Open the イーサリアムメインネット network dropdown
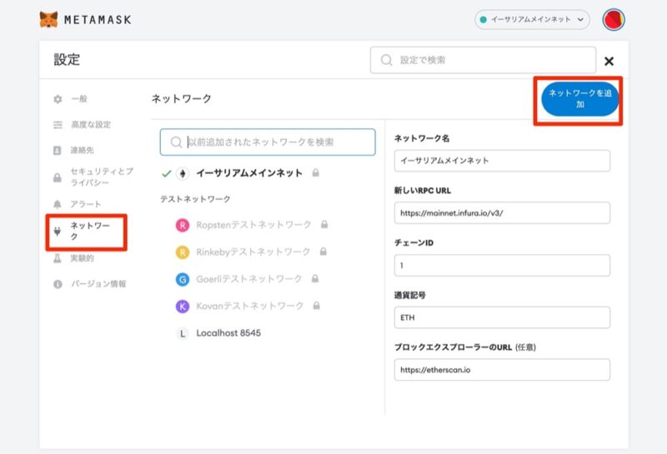This screenshot has width=667, height=454. coord(532,19)
